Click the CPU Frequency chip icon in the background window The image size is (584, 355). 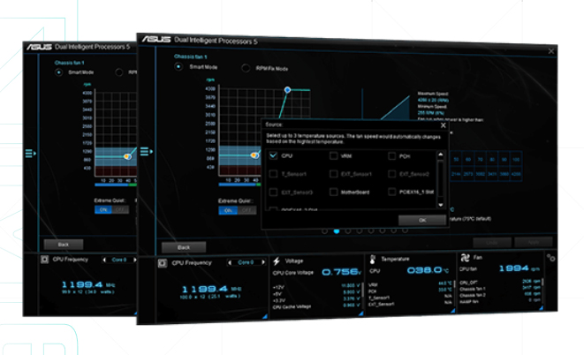click(x=44, y=260)
